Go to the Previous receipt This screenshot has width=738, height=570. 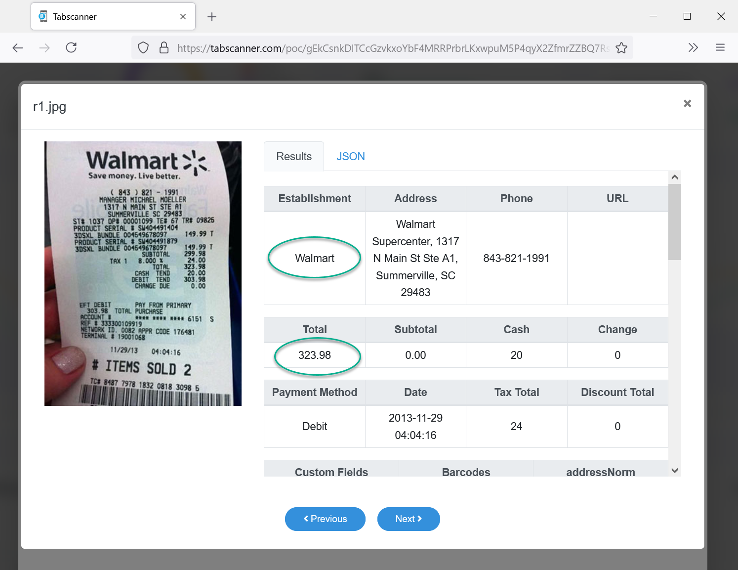click(325, 519)
